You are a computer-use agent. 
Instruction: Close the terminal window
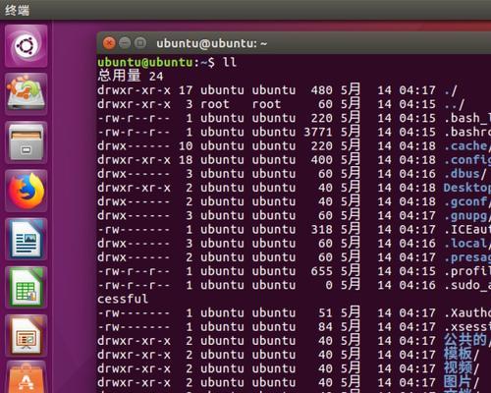click(109, 43)
